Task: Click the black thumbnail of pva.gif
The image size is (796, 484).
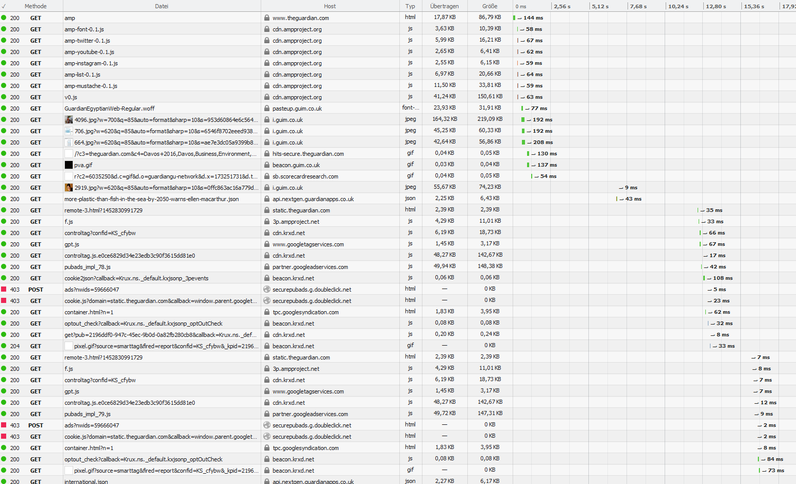Action: pyautogui.click(x=69, y=165)
